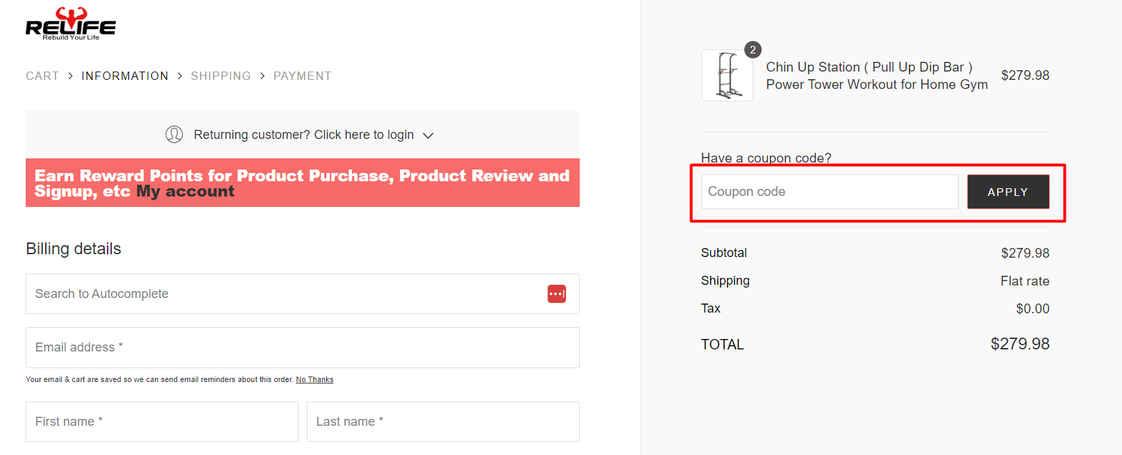Go to the SHIPPING breadcrumb step
1122x455 pixels.
[221, 76]
